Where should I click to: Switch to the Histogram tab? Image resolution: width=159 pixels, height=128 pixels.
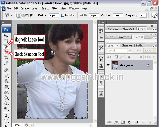click(128, 29)
